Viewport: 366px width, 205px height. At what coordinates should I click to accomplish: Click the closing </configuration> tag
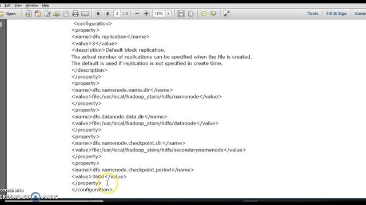point(92,190)
